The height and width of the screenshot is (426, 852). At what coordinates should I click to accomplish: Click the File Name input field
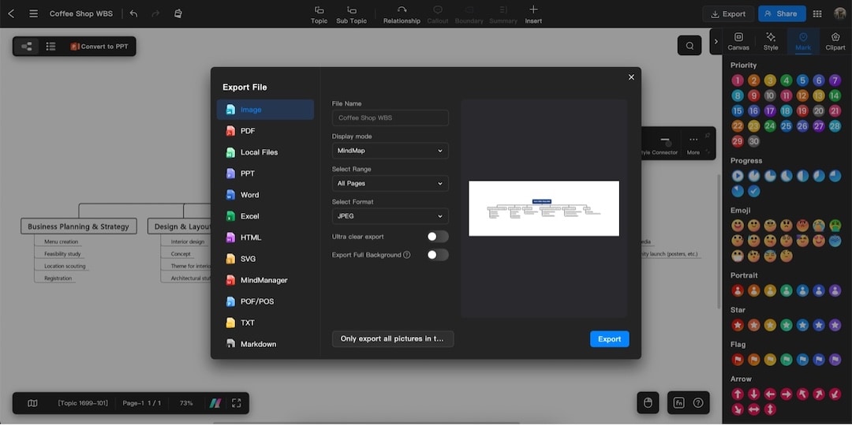[x=390, y=118]
